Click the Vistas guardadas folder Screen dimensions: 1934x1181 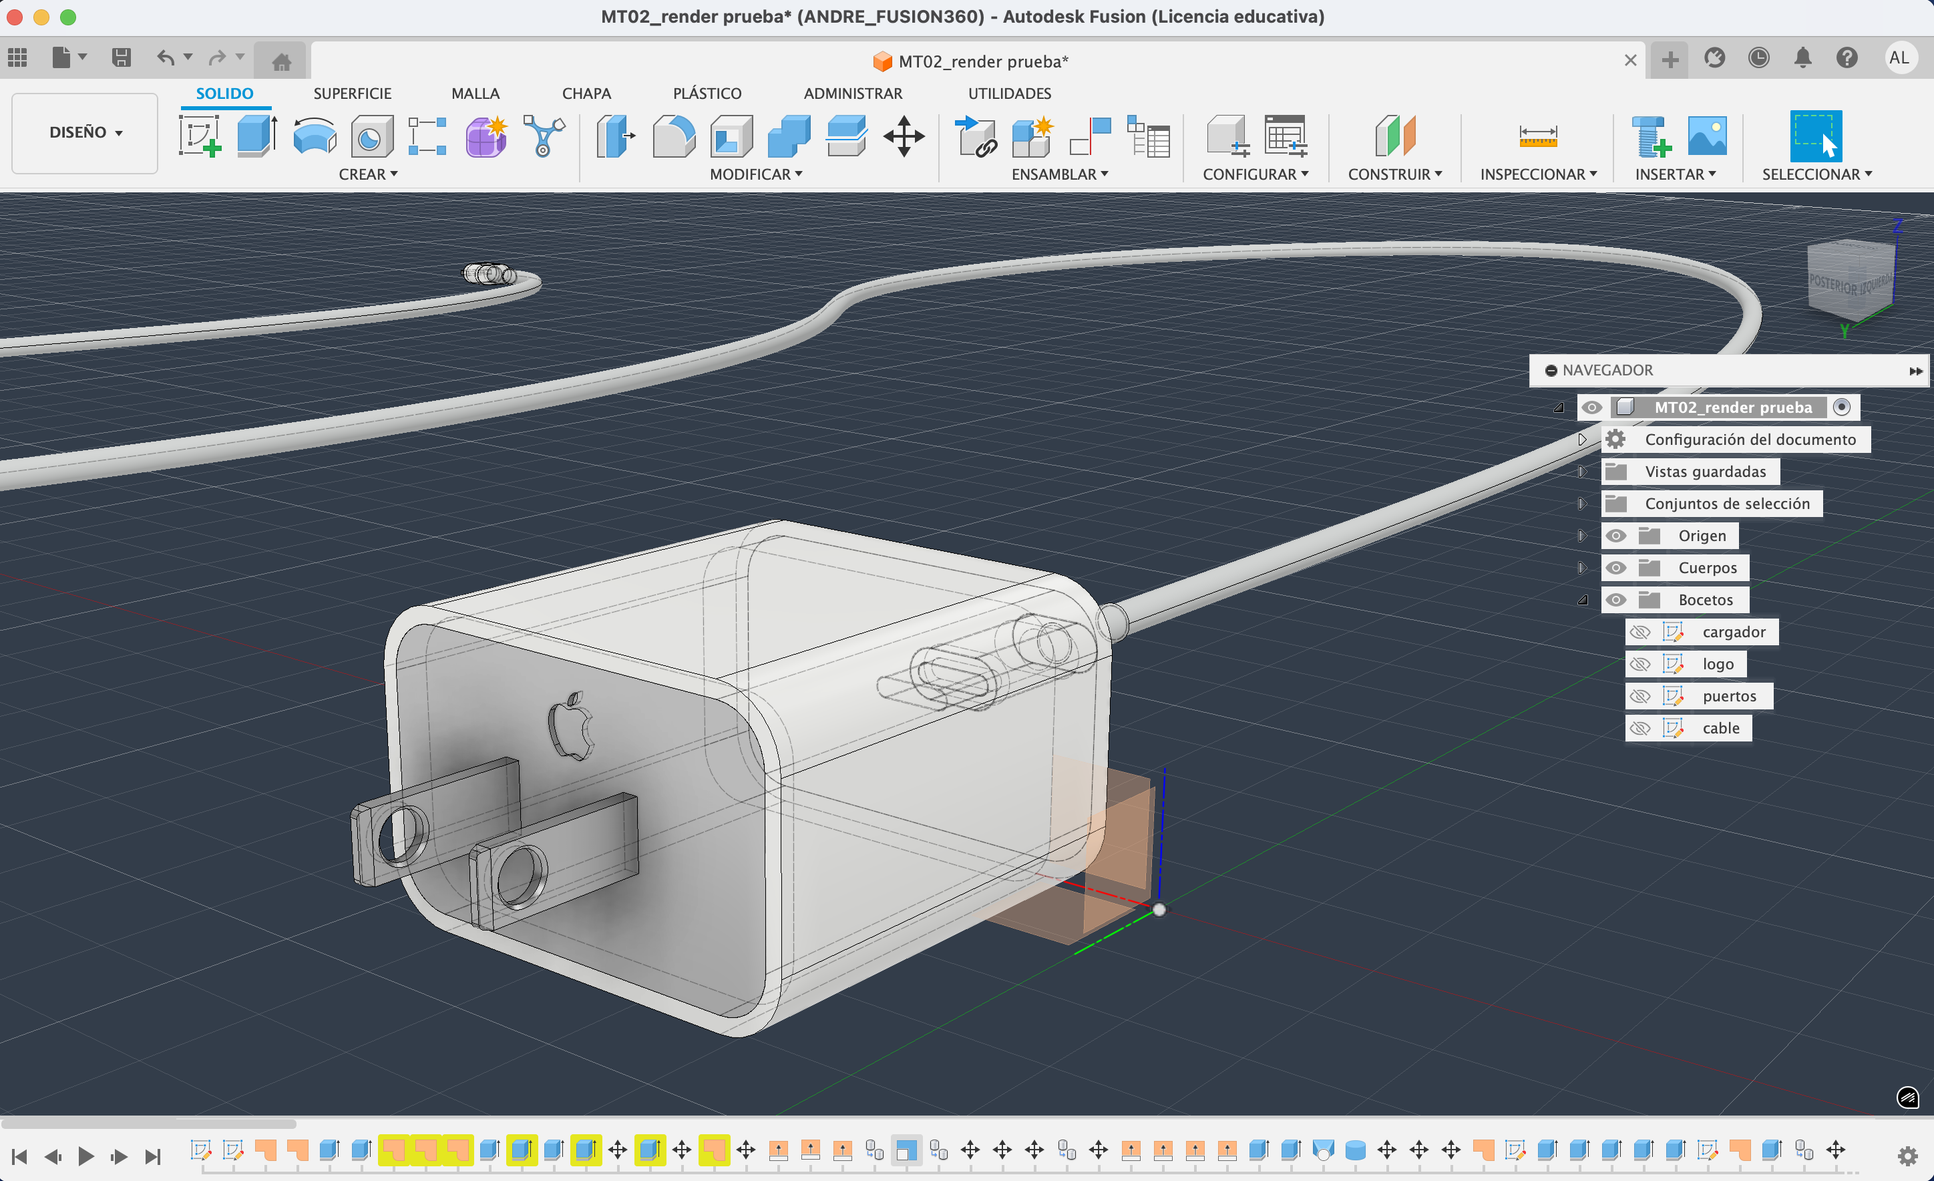1704,471
